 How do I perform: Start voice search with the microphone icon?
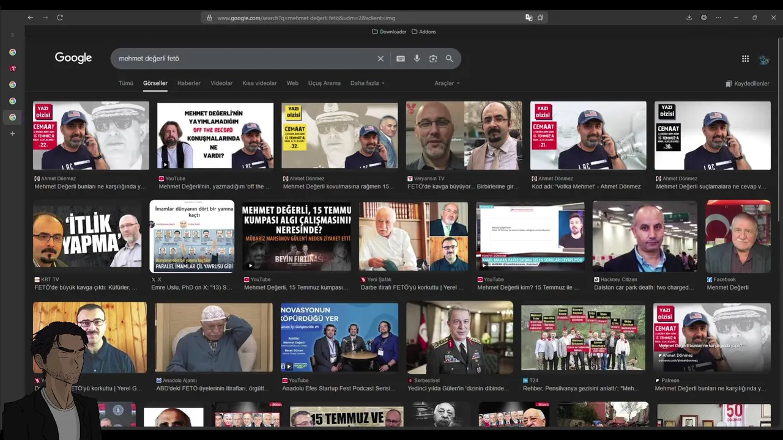click(x=417, y=59)
